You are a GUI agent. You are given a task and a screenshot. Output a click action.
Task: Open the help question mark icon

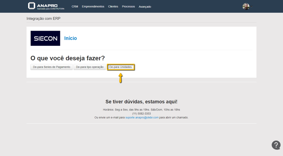click(276, 145)
